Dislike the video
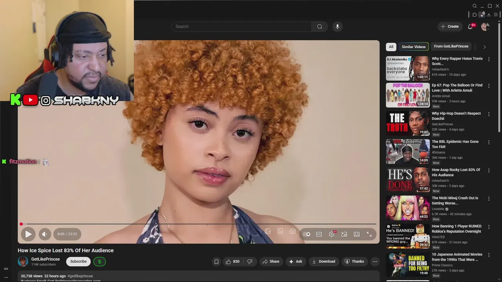This screenshot has height=282, width=502. [249, 262]
